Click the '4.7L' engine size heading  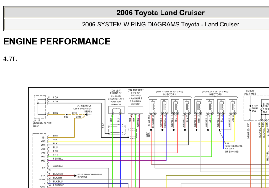tap(10, 59)
